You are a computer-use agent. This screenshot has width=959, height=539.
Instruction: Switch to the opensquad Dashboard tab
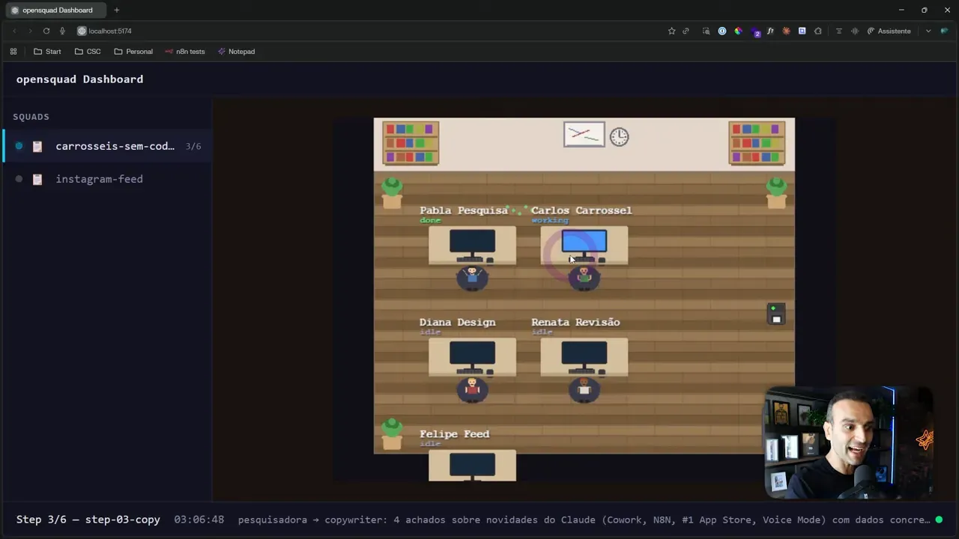(57, 10)
